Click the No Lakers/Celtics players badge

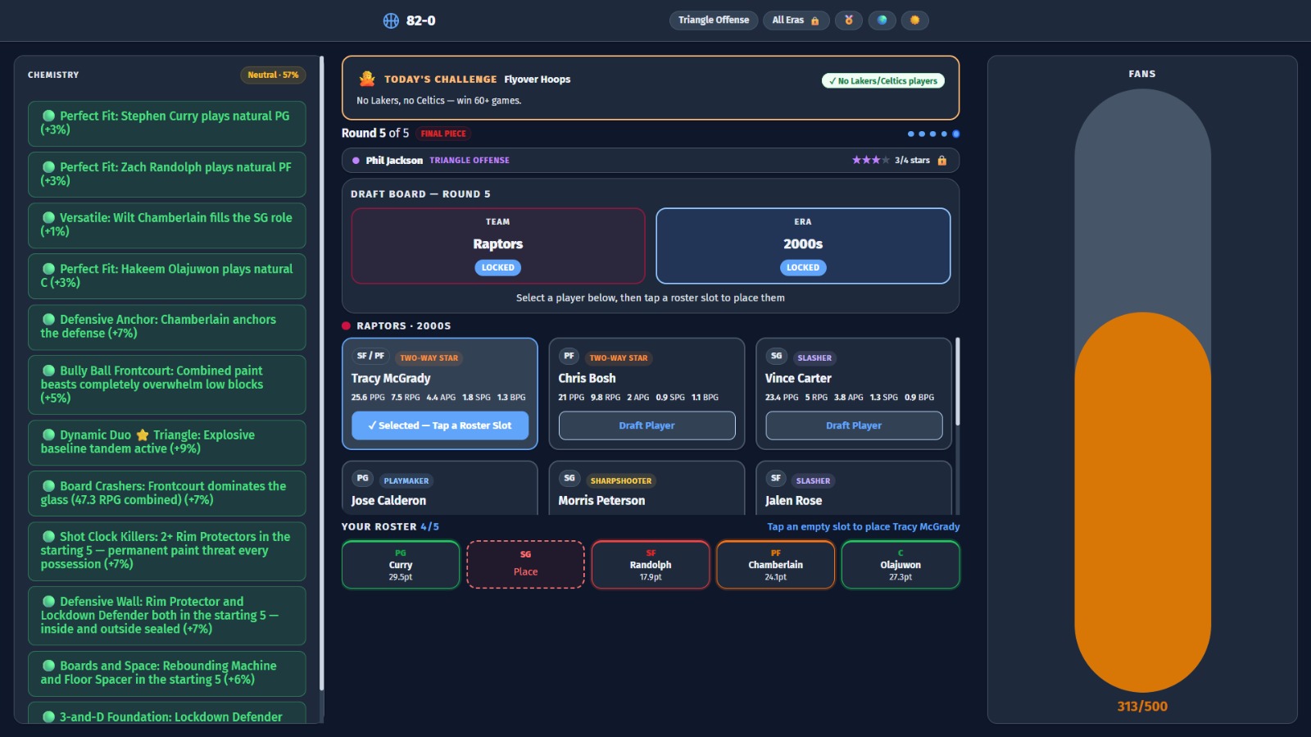pos(883,80)
